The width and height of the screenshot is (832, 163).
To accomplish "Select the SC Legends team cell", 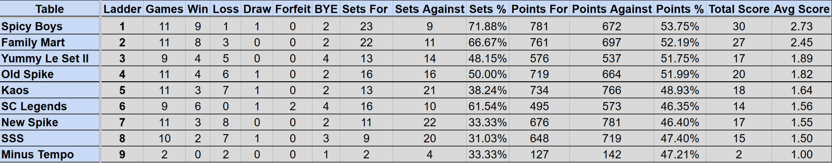I will pos(34,106).
